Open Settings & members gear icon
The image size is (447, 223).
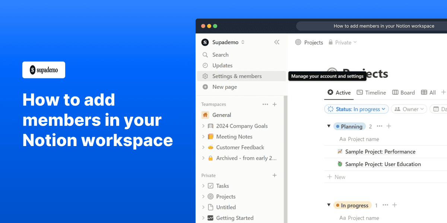pyautogui.click(x=205, y=76)
